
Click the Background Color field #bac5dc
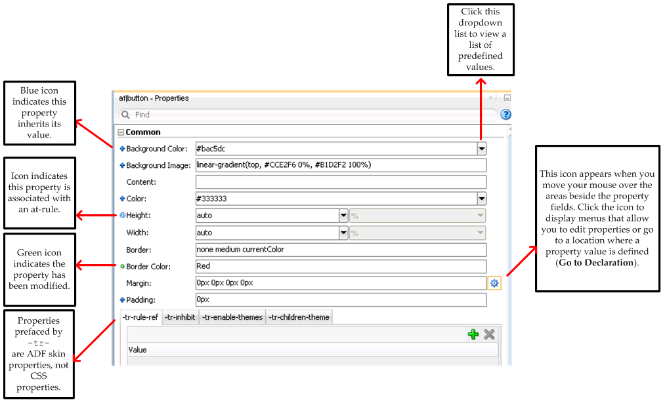tap(336, 149)
